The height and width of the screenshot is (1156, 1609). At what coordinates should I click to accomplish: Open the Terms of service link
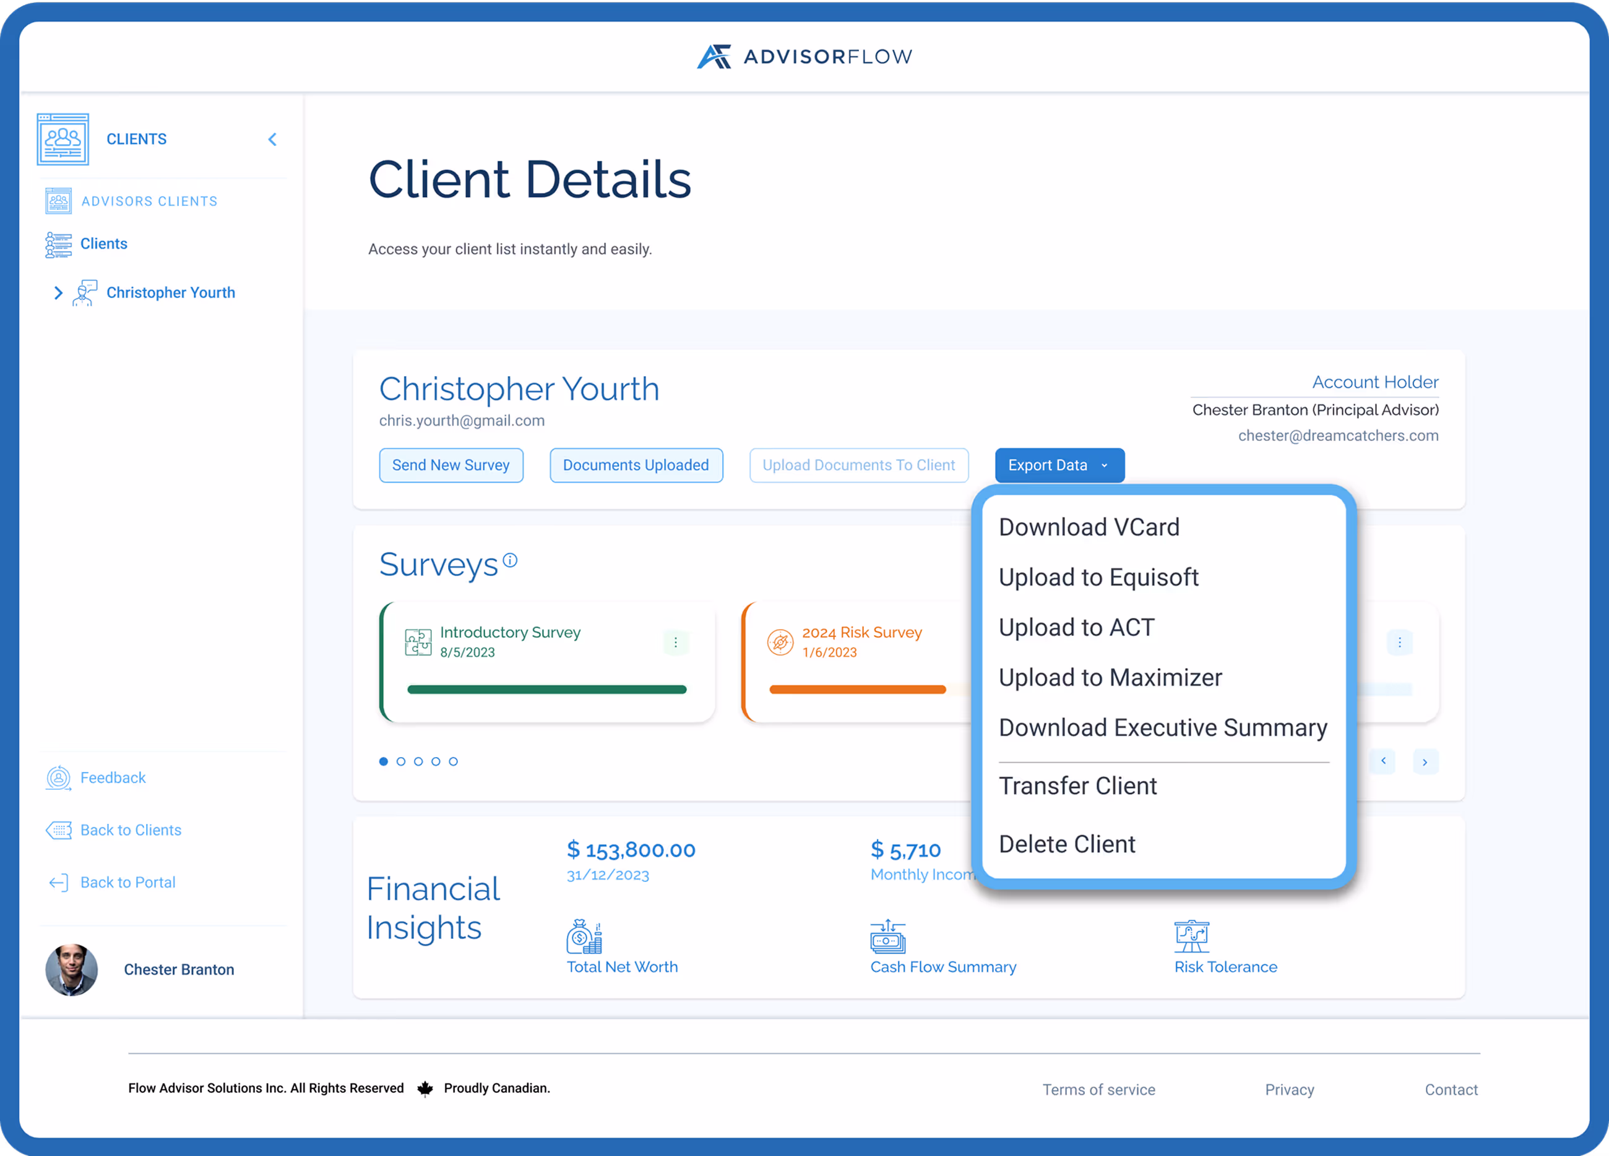point(1099,1089)
